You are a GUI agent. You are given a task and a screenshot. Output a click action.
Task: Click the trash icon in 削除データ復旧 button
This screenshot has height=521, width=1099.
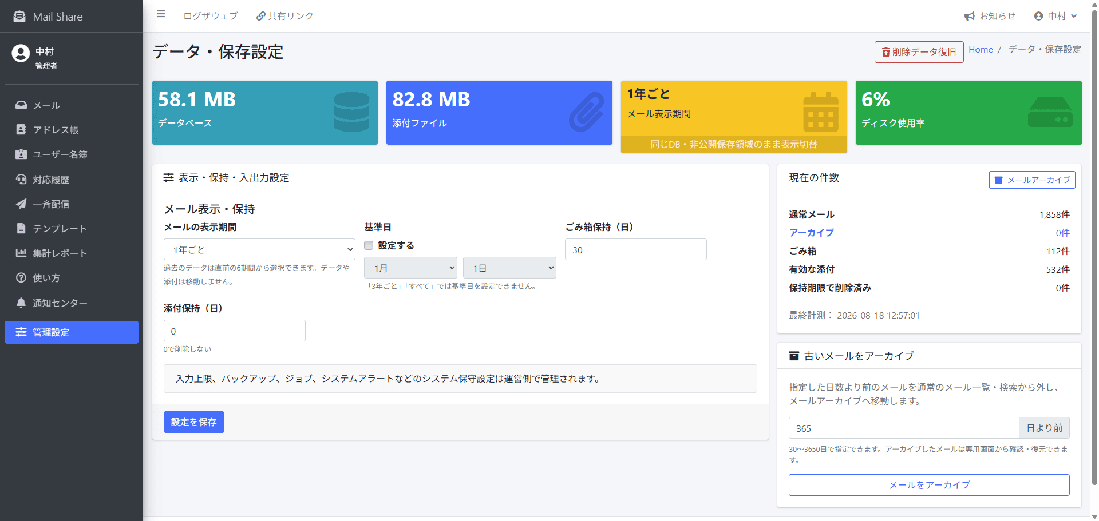tap(886, 52)
